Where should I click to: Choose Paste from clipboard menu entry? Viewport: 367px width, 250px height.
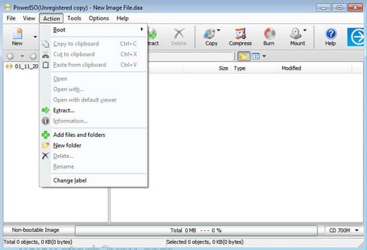[x=94, y=65]
